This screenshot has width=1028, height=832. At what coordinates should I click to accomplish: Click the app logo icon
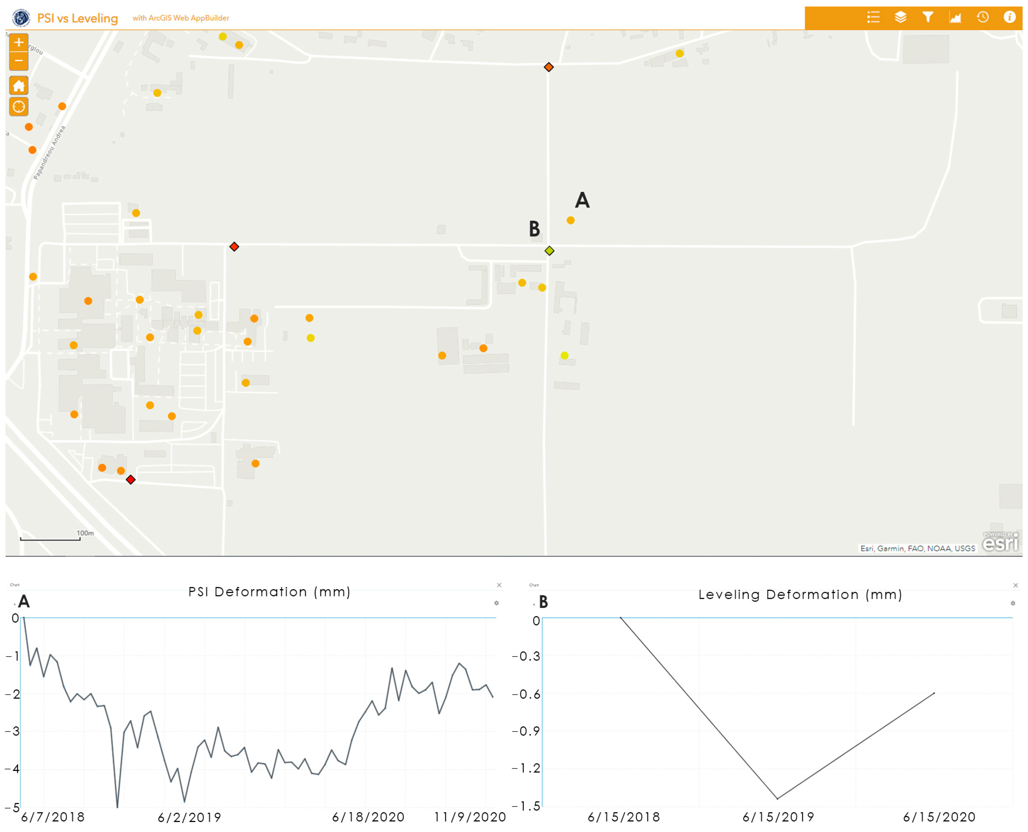21,18
